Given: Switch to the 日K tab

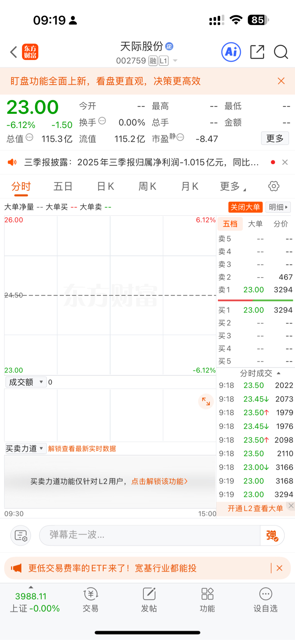Looking at the screenshot, I should coord(105,186).
